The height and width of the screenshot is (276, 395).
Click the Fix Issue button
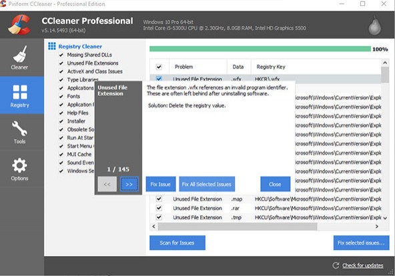pyautogui.click(x=160, y=184)
